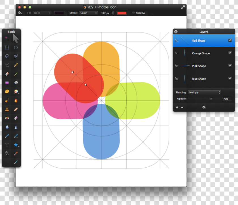This screenshot has height=205, width=238.
Task: Click the Red Shape layer fx icon
Action: (x=176, y=40)
